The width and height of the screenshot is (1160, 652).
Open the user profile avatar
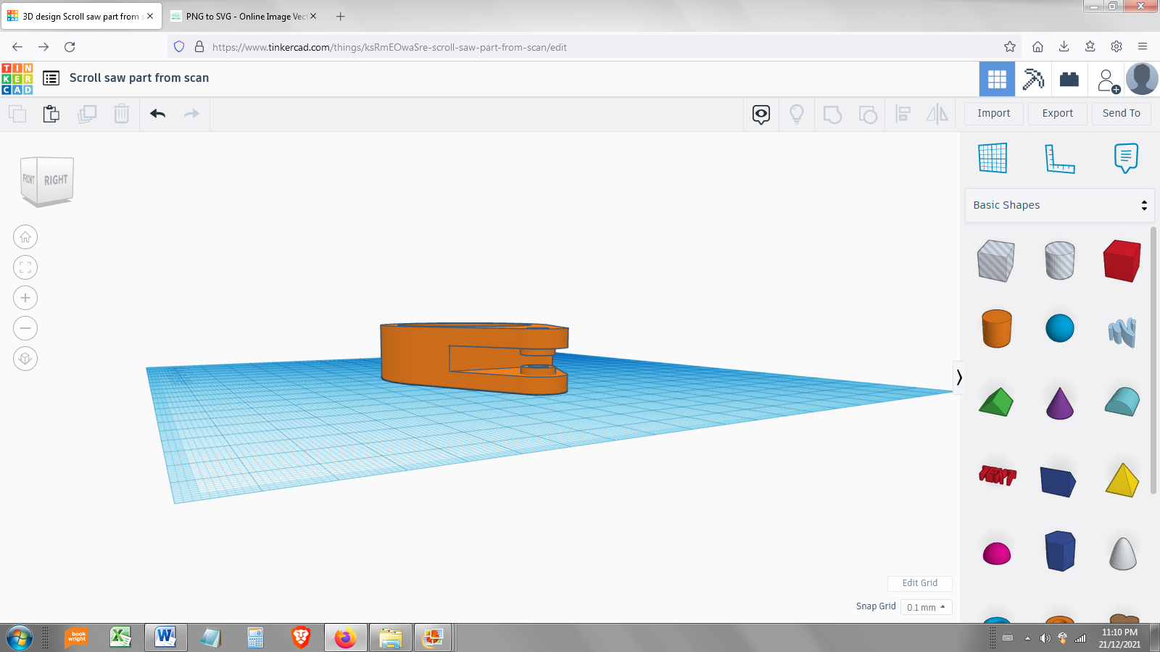[1142, 79]
